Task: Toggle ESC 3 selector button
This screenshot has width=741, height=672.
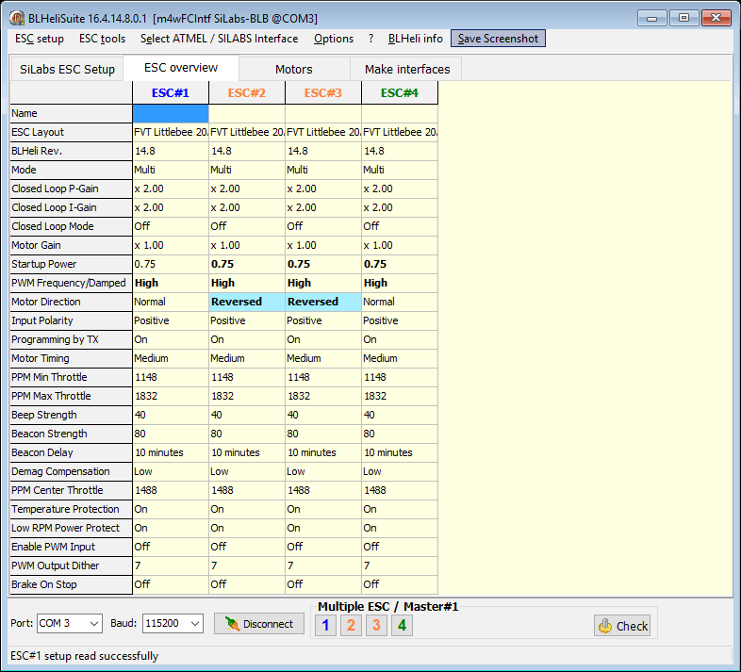Action: [x=376, y=625]
